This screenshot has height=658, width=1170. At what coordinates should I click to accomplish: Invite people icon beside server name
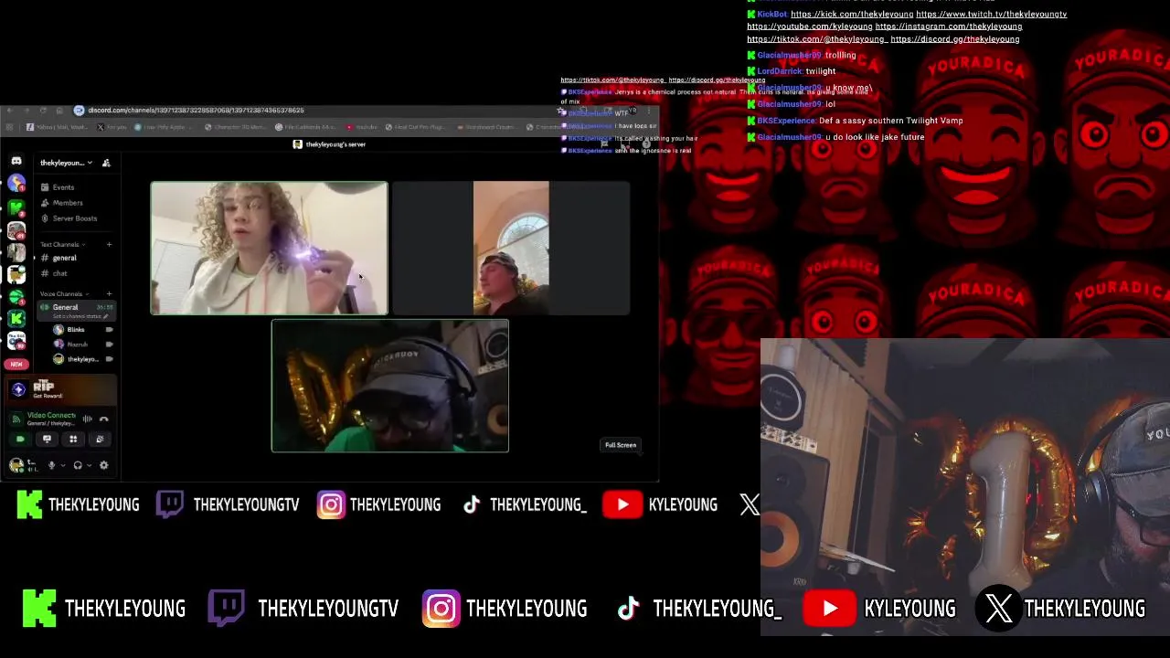pyautogui.click(x=106, y=163)
